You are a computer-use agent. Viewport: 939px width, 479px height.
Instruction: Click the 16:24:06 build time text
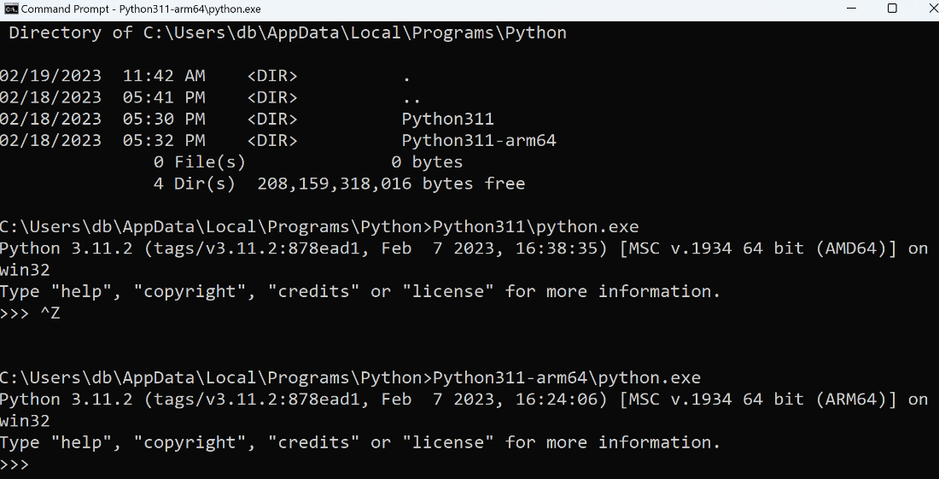[566, 399]
